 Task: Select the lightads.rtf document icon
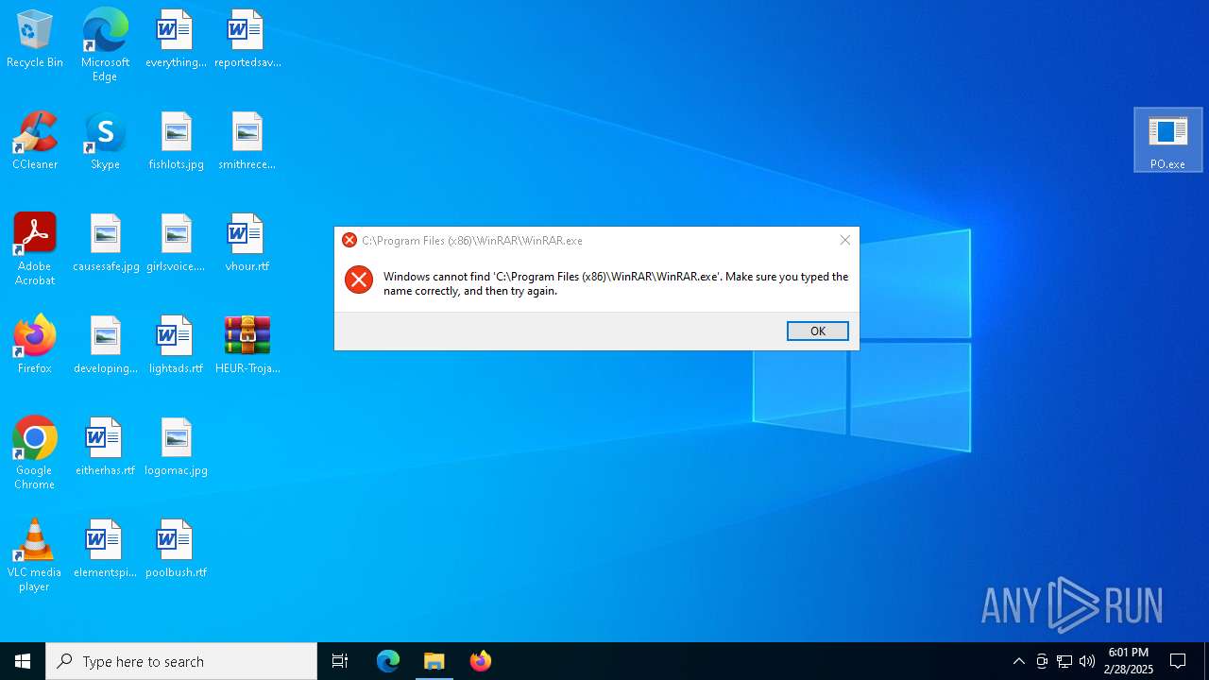pos(176,345)
